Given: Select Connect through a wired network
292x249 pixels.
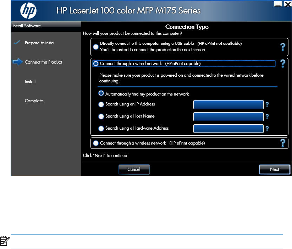Looking at the screenshot, I should point(96,64).
